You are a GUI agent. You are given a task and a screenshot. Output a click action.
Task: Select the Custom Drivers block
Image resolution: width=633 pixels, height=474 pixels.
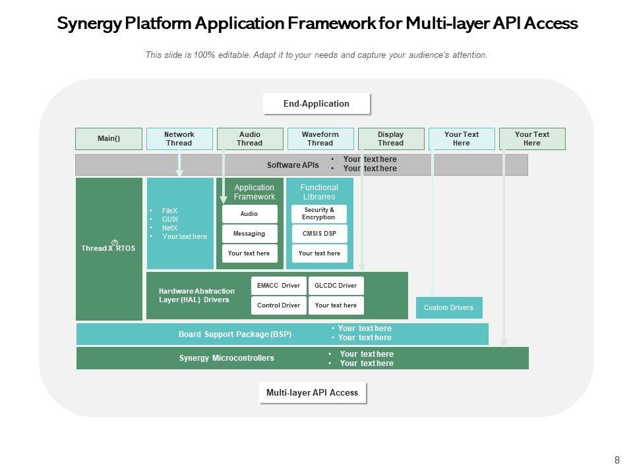(x=449, y=307)
